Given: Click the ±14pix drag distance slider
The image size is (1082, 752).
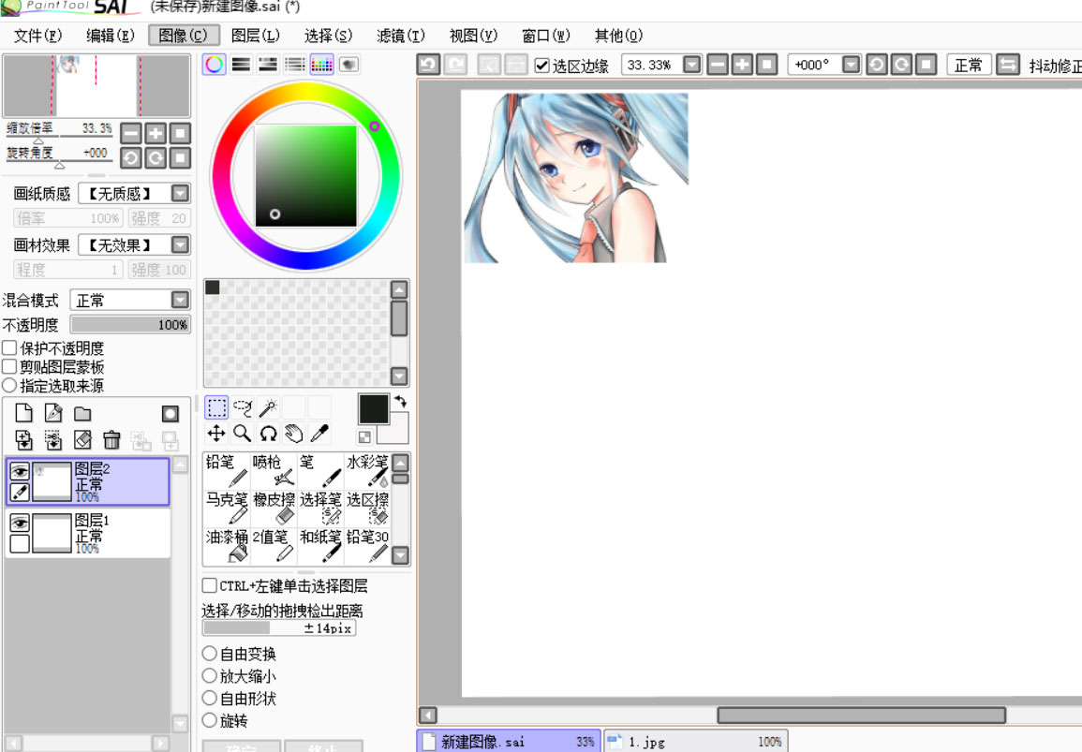Looking at the screenshot, I should [x=279, y=627].
